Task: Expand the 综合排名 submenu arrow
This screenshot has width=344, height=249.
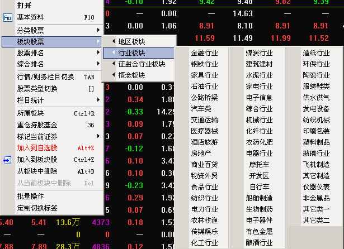Action: click(x=98, y=64)
